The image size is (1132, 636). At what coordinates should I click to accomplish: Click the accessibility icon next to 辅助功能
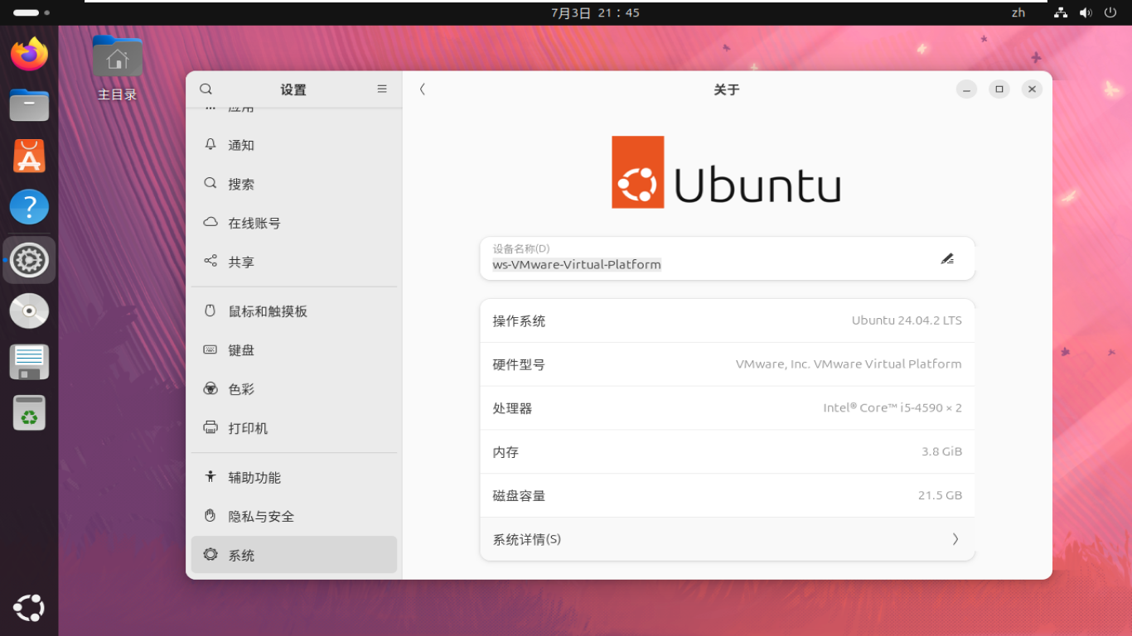click(210, 477)
